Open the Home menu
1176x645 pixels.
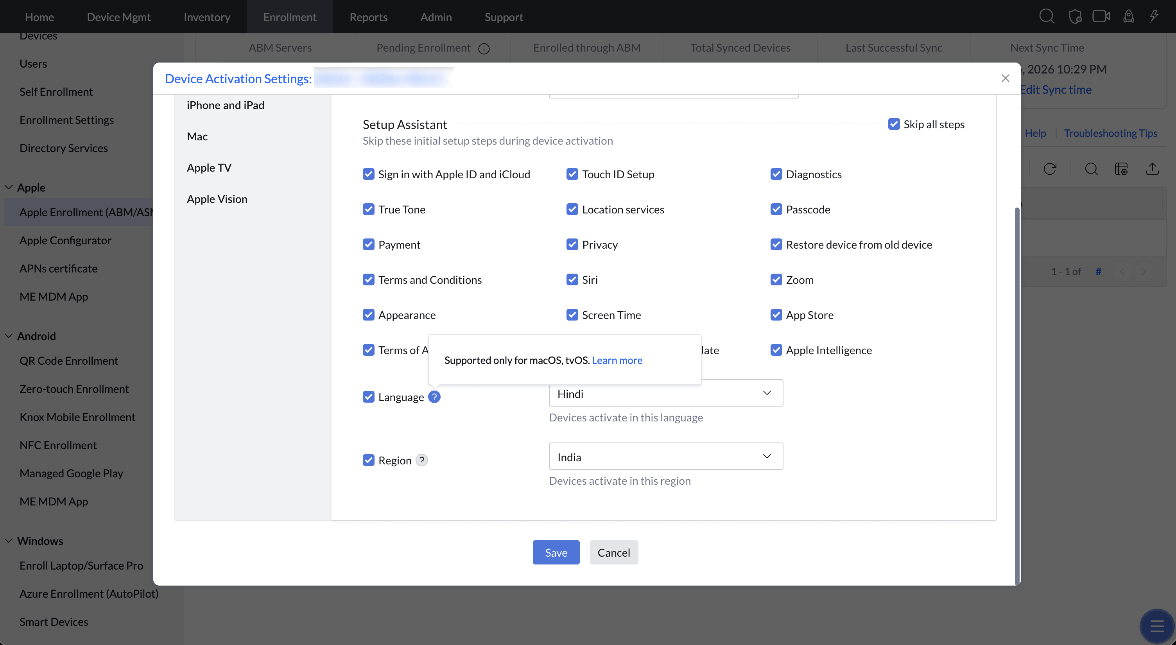[x=39, y=17]
